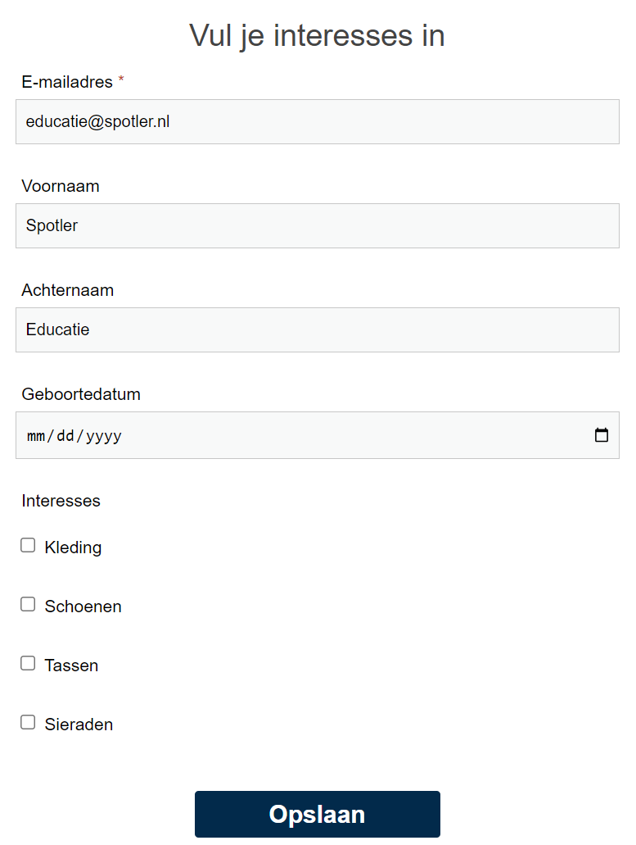Click the month segment of the date input
The image size is (636, 845).
pos(36,435)
